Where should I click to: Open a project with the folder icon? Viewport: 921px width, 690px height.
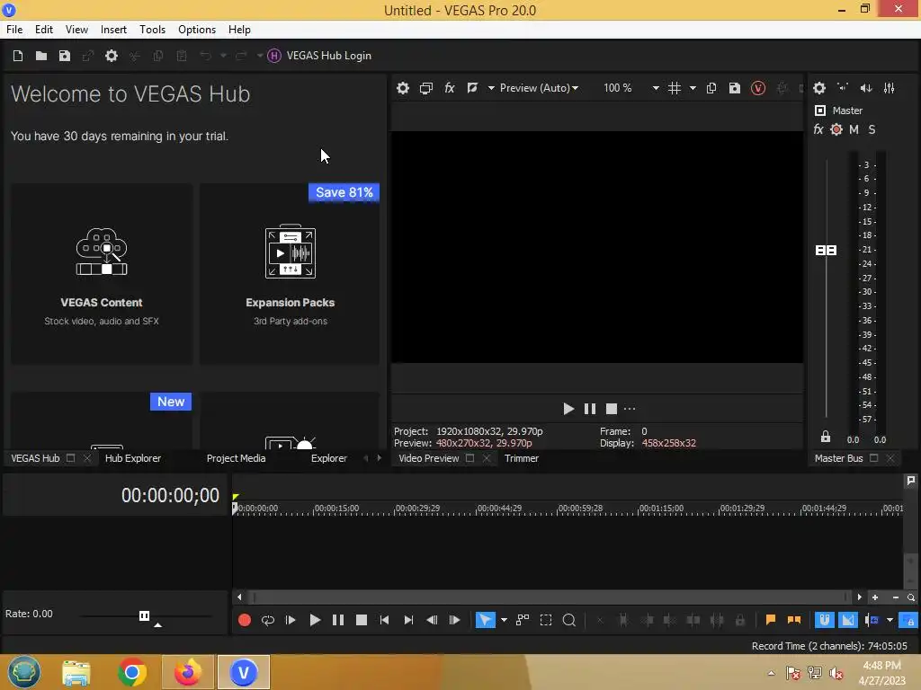pos(41,56)
